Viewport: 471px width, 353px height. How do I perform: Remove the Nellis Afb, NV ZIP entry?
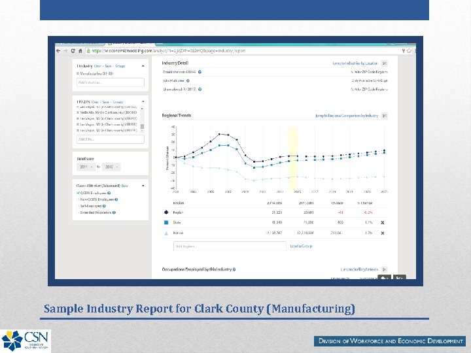pyautogui.click(x=77, y=112)
